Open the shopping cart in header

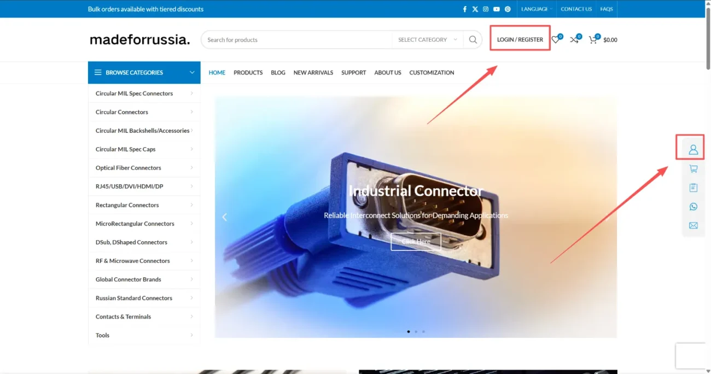(x=593, y=40)
